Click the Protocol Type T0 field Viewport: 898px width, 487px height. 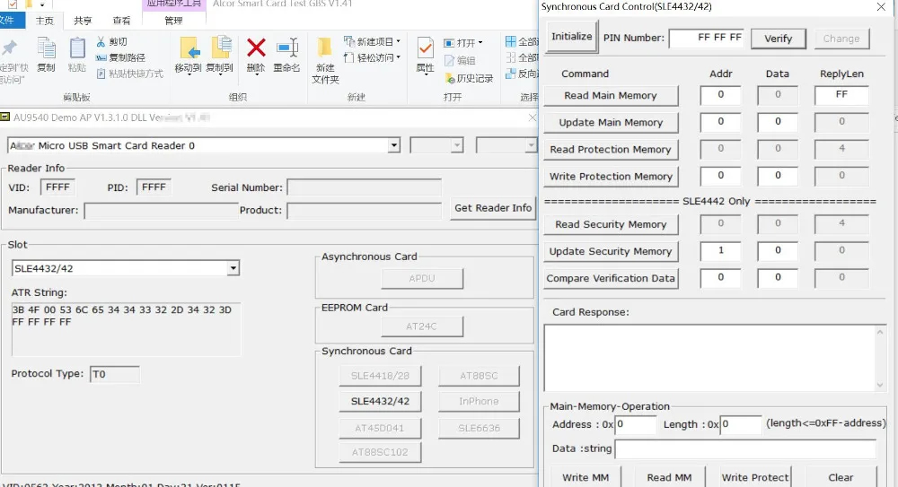(x=115, y=374)
